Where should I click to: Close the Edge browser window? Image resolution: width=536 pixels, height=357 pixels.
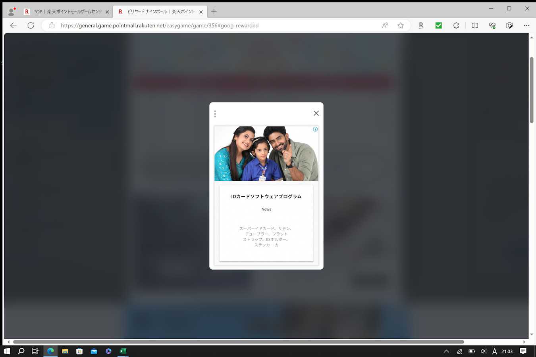pyautogui.click(x=527, y=8)
